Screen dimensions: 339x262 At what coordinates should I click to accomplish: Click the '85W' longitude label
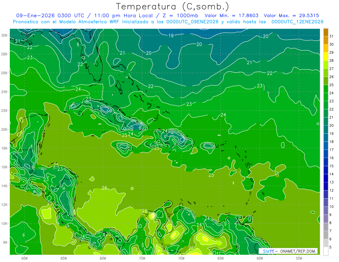64,258
